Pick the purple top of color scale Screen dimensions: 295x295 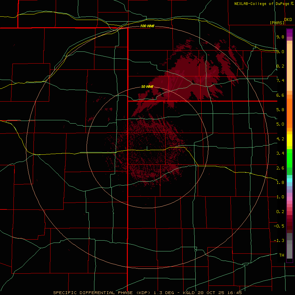[x=289, y=33]
